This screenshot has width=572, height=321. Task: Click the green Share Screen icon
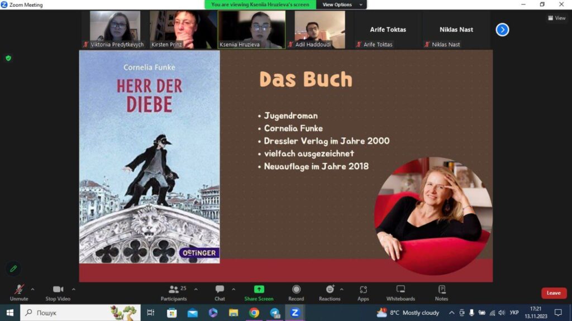tap(259, 289)
